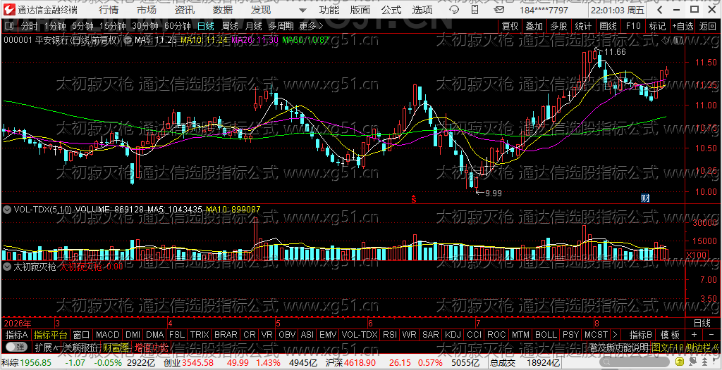
Task: Click the Tongdaxin red logo icon
Action: (8, 9)
